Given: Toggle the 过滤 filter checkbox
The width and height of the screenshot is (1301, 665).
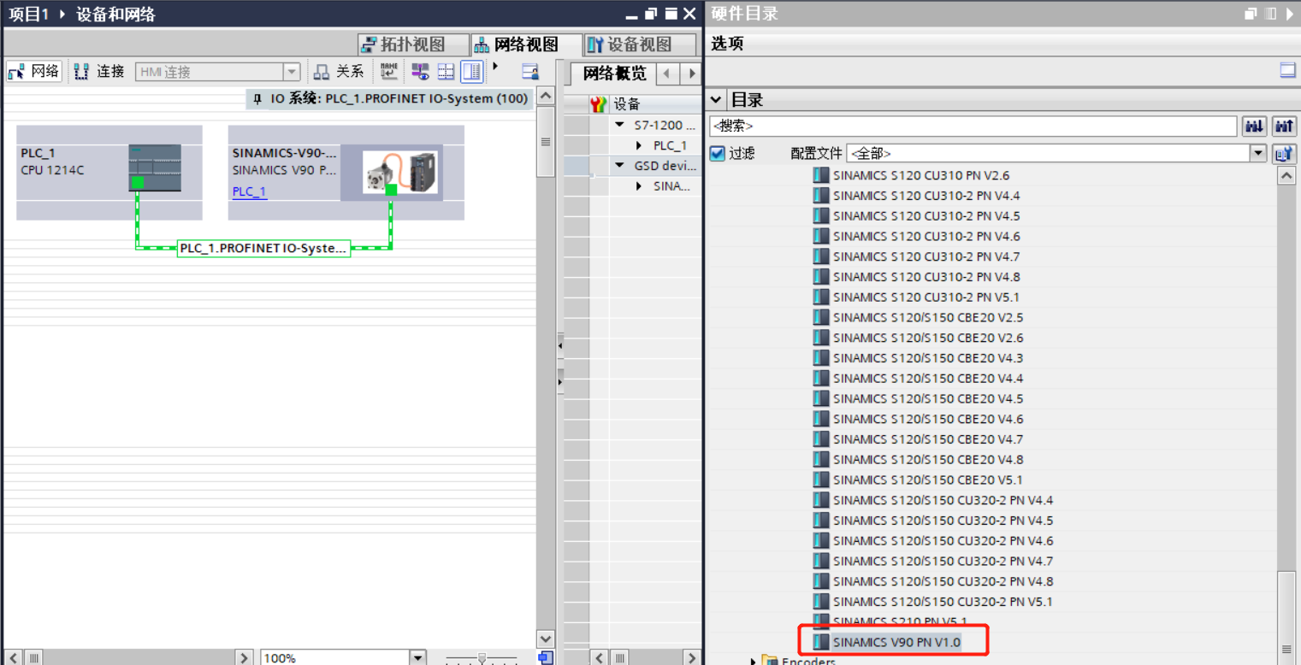Looking at the screenshot, I should (718, 153).
